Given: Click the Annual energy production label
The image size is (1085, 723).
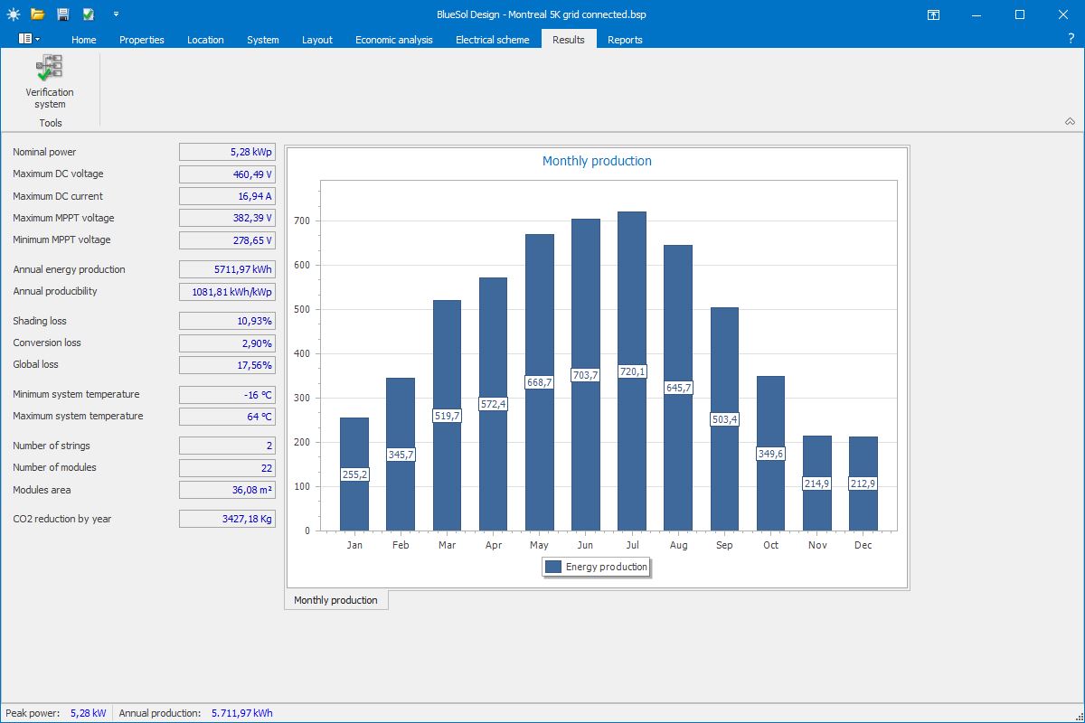Looking at the screenshot, I should 69,269.
